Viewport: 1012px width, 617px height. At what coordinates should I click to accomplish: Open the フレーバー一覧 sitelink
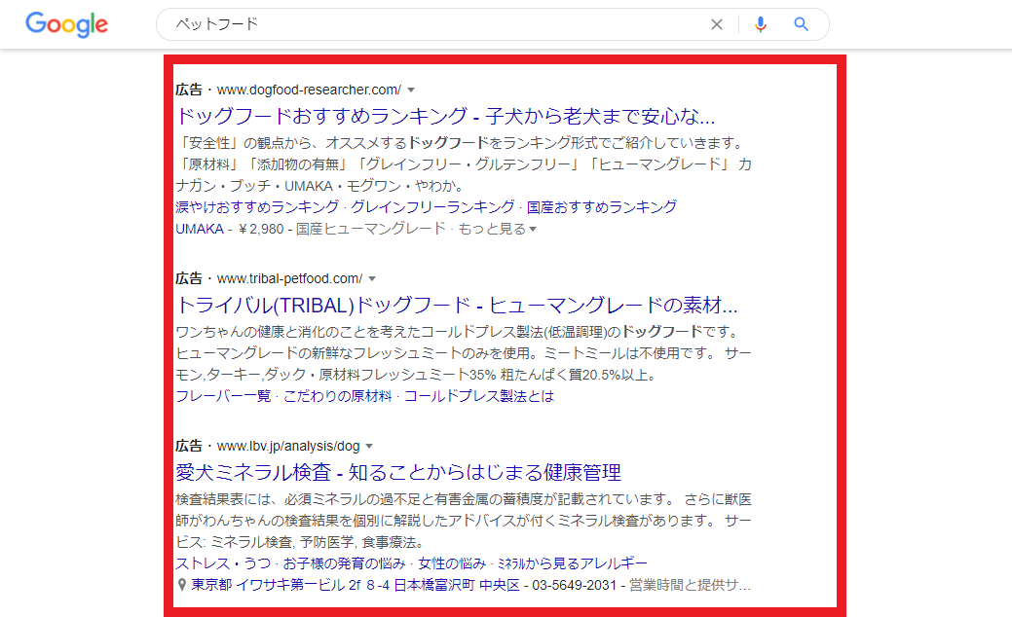point(223,396)
